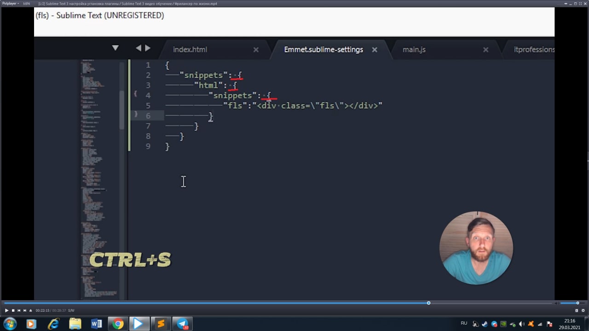Image resolution: width=589 pixels, height=331 pixels.
Task: Mute audio using Potplayer speaker icon
Action: (557, 303)
